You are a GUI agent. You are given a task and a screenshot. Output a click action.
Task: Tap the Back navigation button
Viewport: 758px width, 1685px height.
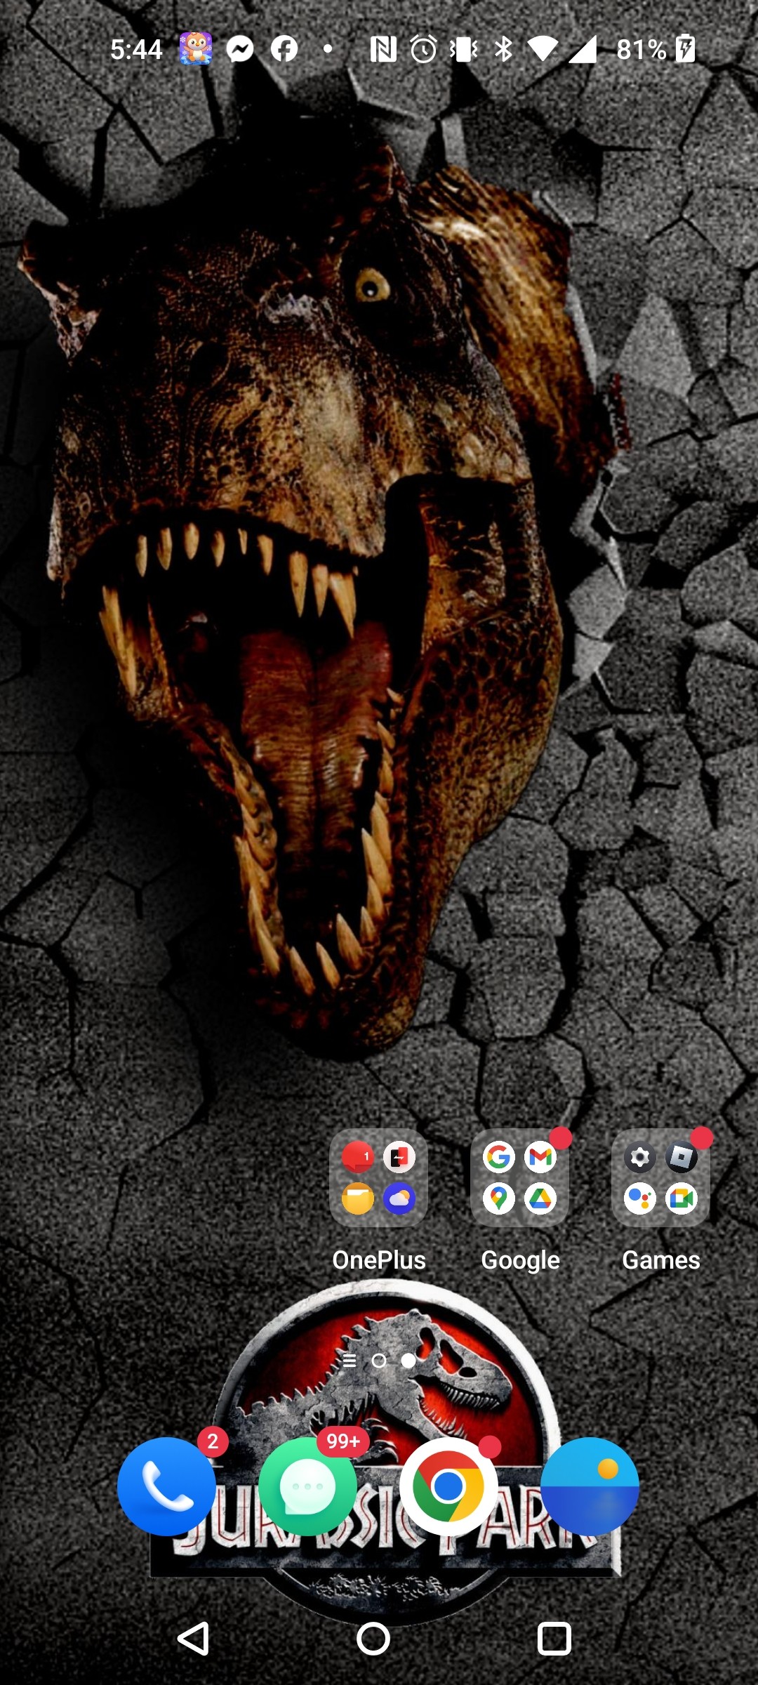coord(194,1639)
